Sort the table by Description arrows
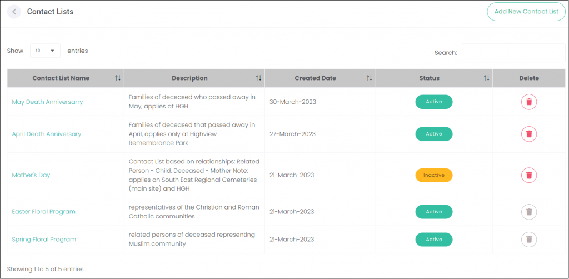The width and height of the screenshot is (569, 279). pyautogui.click(x=258, y=78)
